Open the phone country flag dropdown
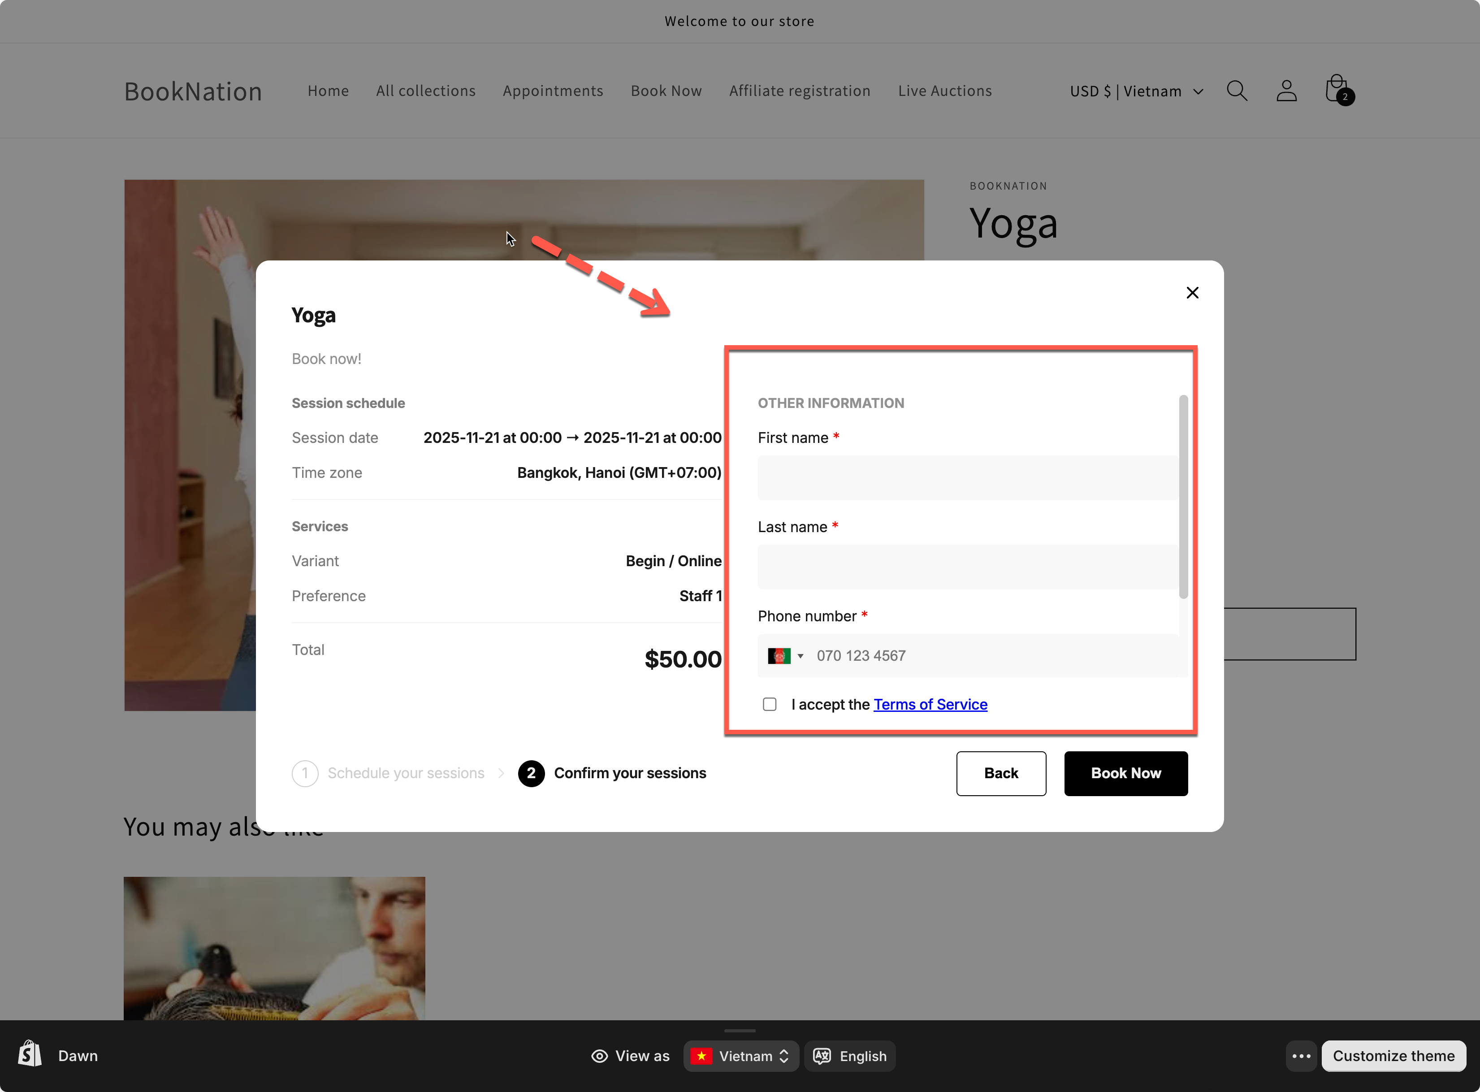The width and height of the screenshot is (1480, 1092). point(785,656)
